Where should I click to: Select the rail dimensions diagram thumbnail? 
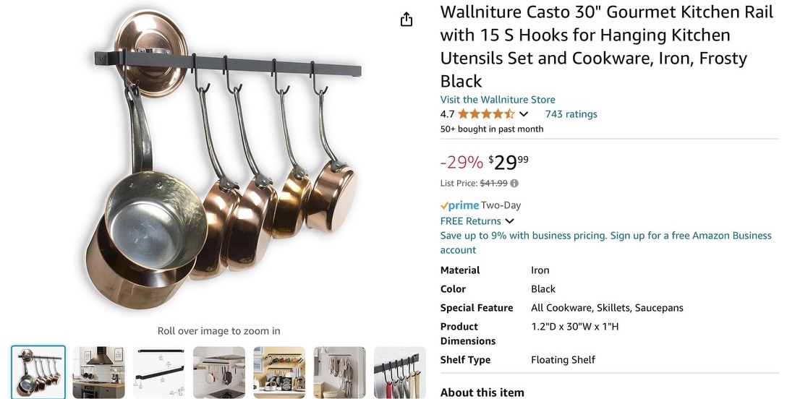pyautogui.click(x=158, y=372)
